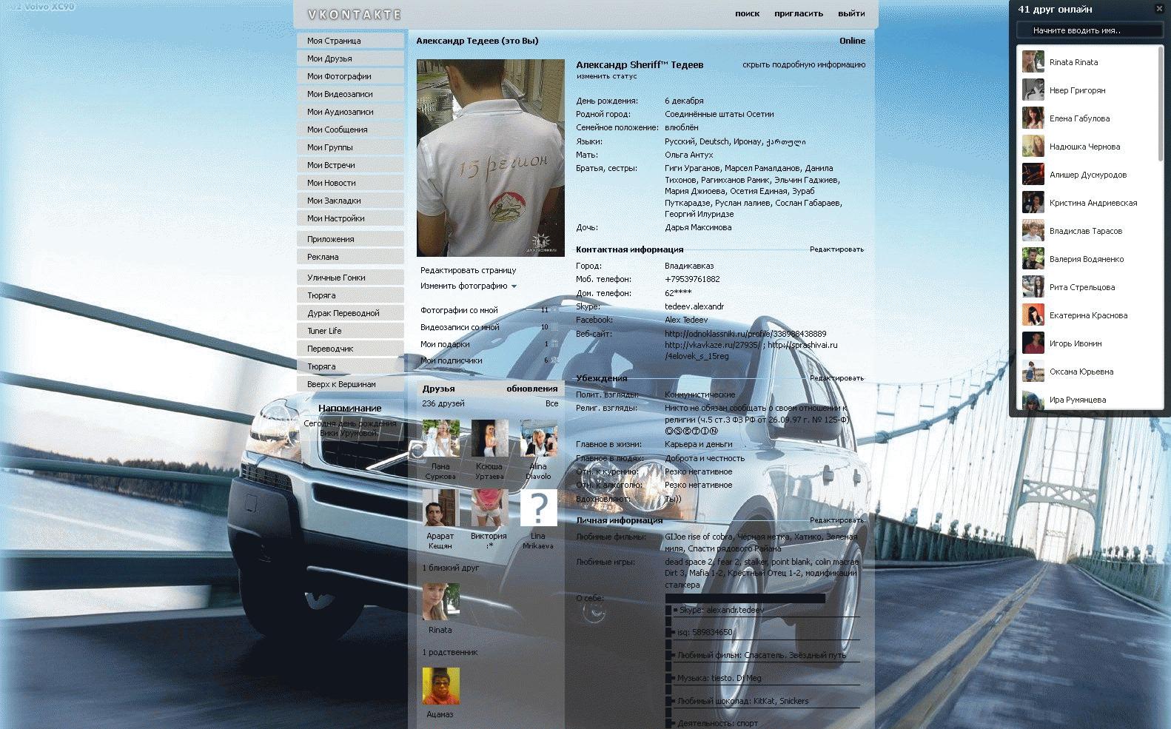Open Моя Страница in sidebar

[350, 41]
